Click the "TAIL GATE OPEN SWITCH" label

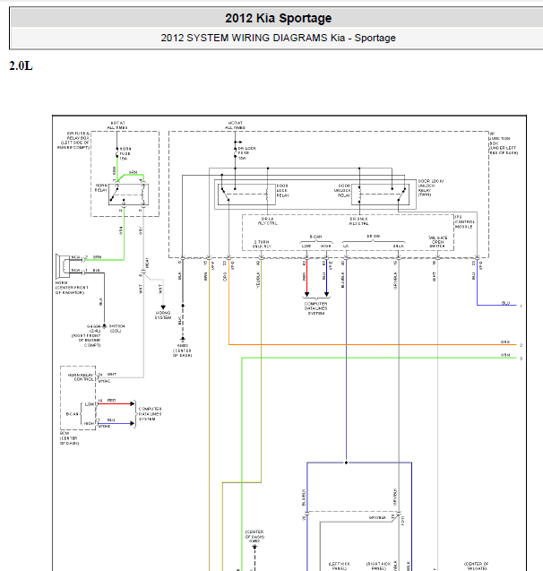point(437,242)
